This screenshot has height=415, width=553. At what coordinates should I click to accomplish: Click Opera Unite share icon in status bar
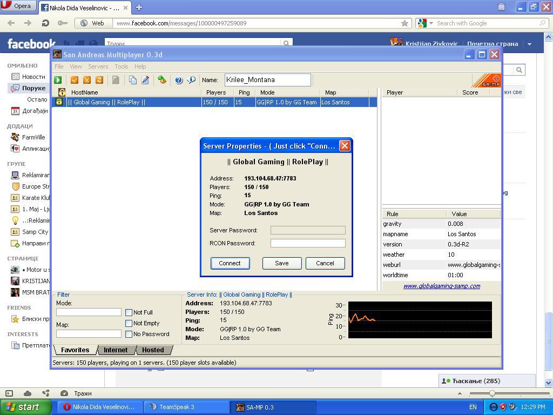45,393
